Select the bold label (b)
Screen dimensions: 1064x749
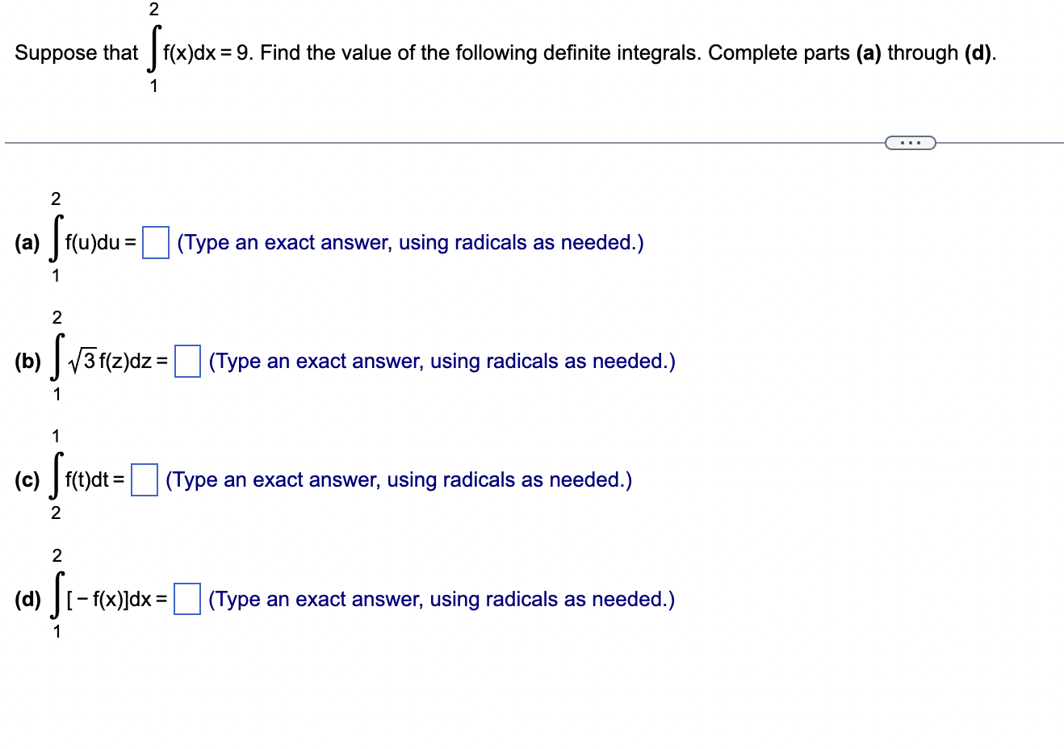(28, 362)
